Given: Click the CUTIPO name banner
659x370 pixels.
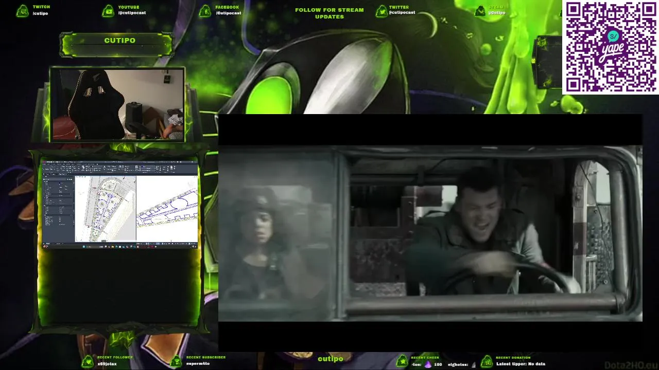Looking at the screenshot, I should point(117,45).
